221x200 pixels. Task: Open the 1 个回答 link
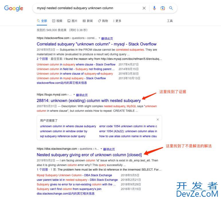point(42,169)
